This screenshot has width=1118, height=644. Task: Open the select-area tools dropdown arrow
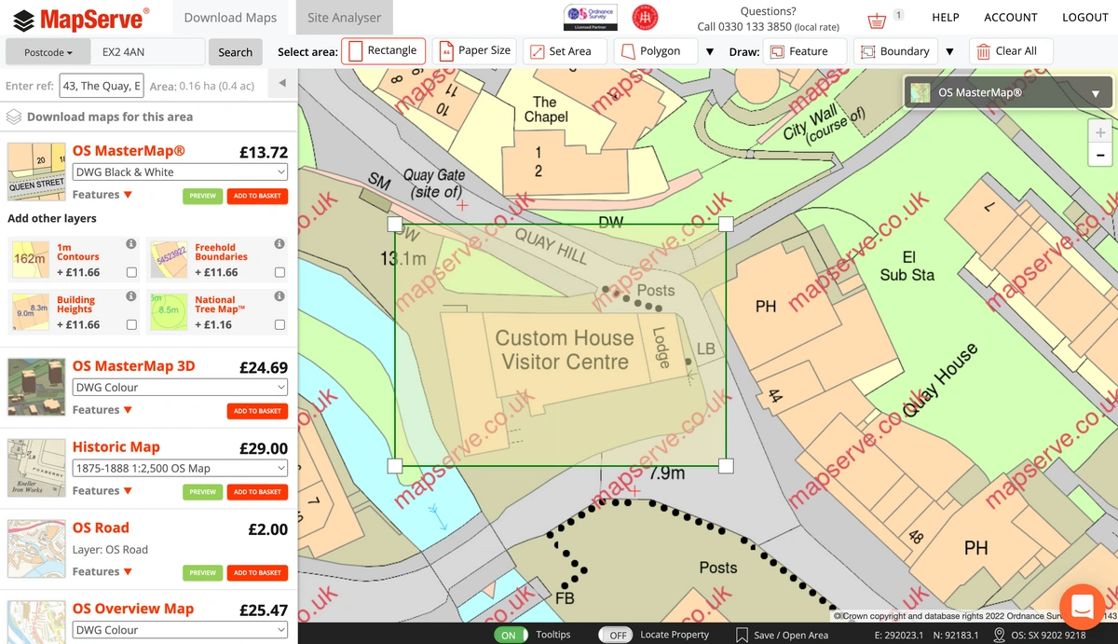710,52
